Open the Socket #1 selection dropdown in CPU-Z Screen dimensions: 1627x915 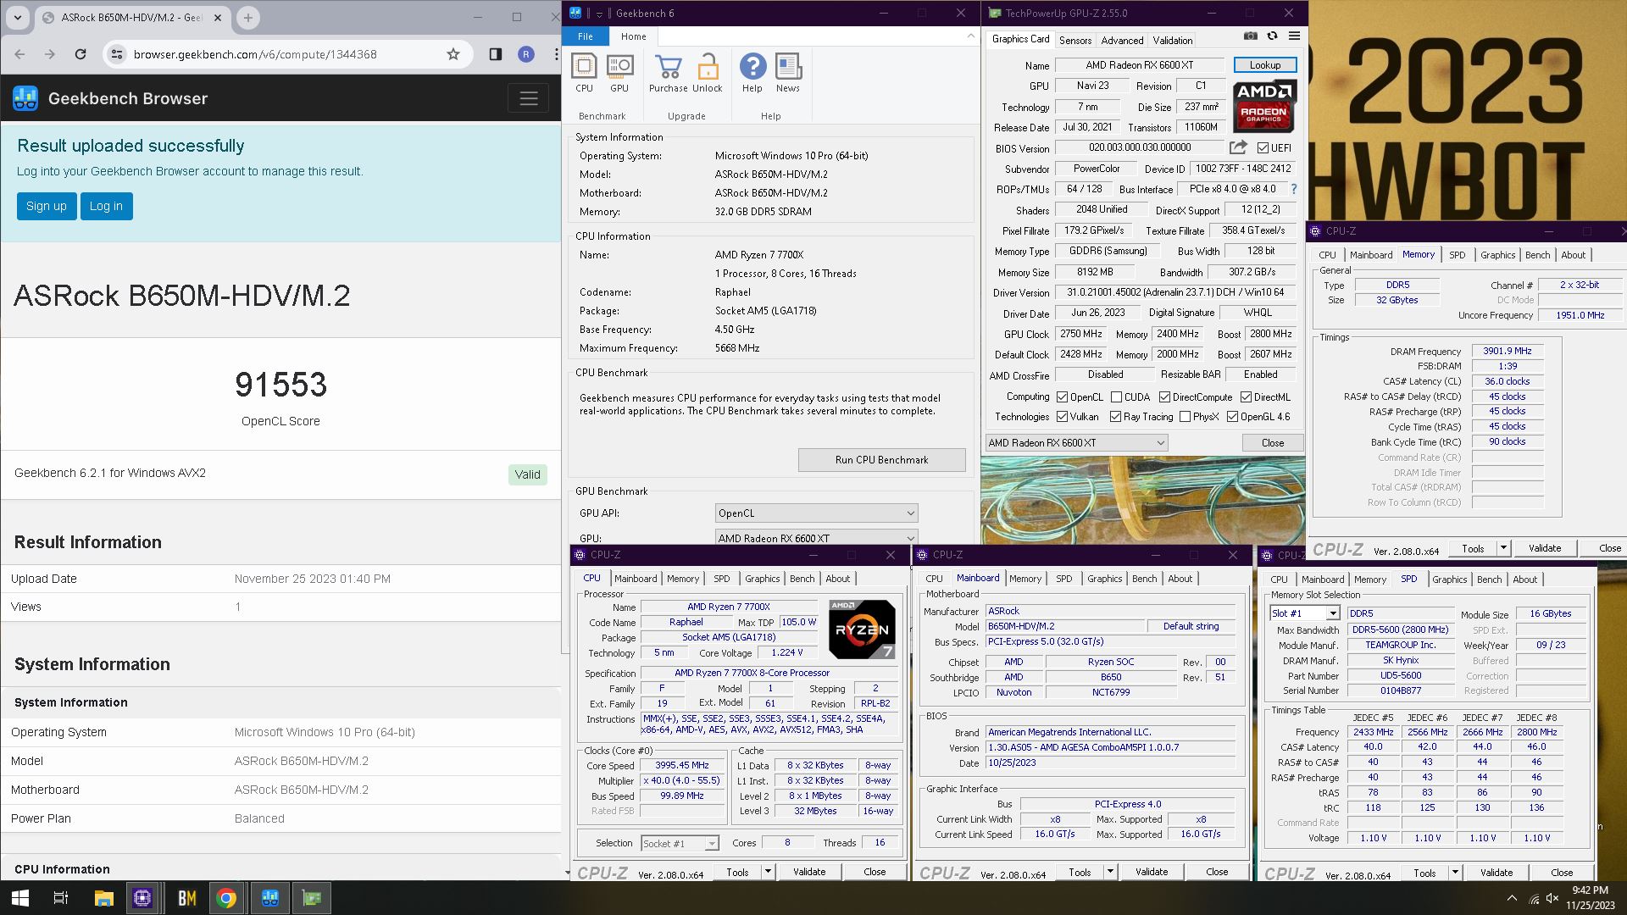tap(680, 844)
